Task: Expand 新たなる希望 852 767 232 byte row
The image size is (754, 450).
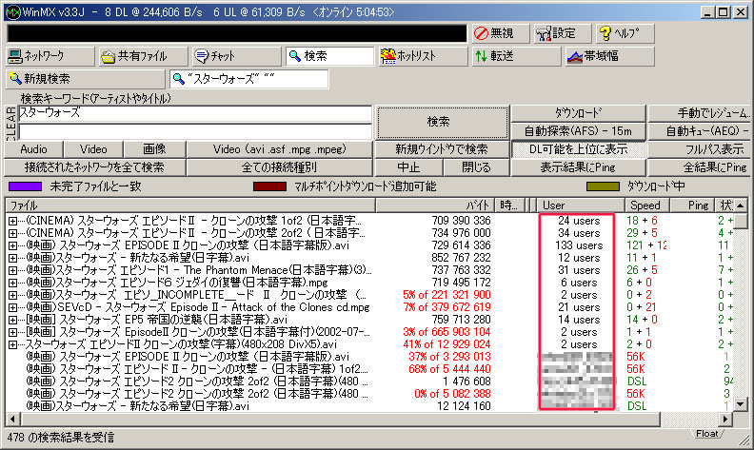Action: [x=13, y=258]
